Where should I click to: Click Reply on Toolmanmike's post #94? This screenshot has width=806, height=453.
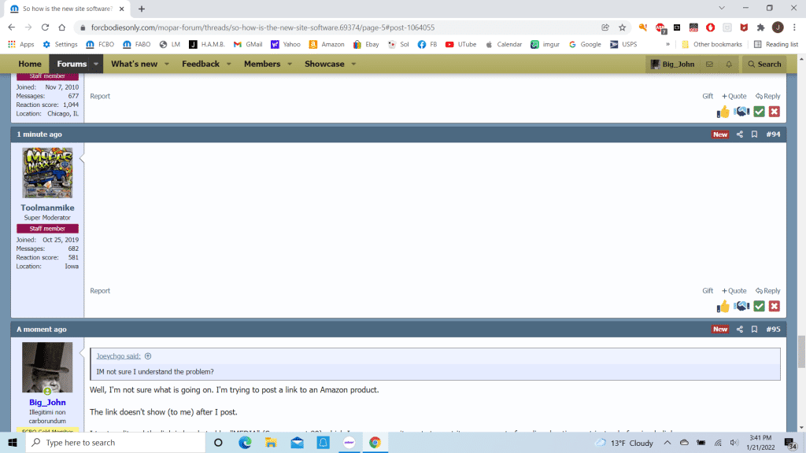coord(767,291)
